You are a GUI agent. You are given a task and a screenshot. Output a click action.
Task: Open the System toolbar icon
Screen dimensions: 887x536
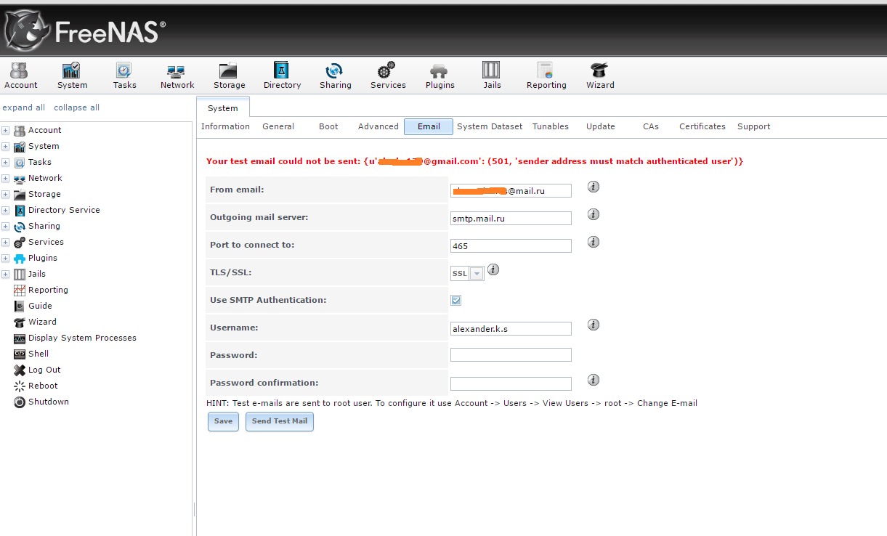[x=72, y=76]
